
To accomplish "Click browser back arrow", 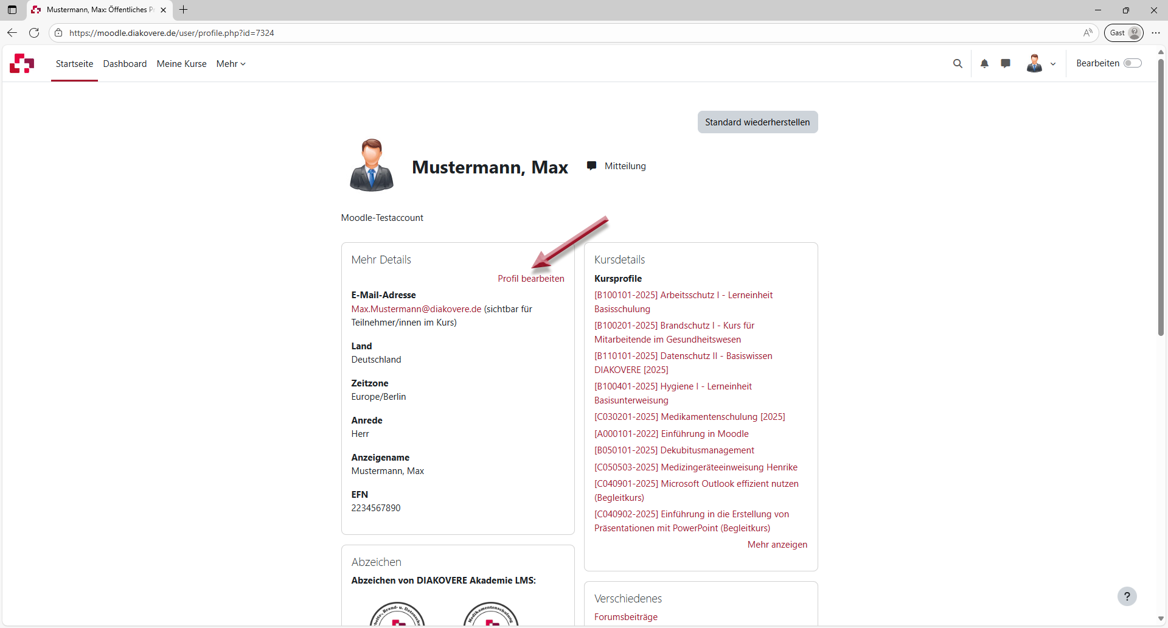I will tap(12, 33).
